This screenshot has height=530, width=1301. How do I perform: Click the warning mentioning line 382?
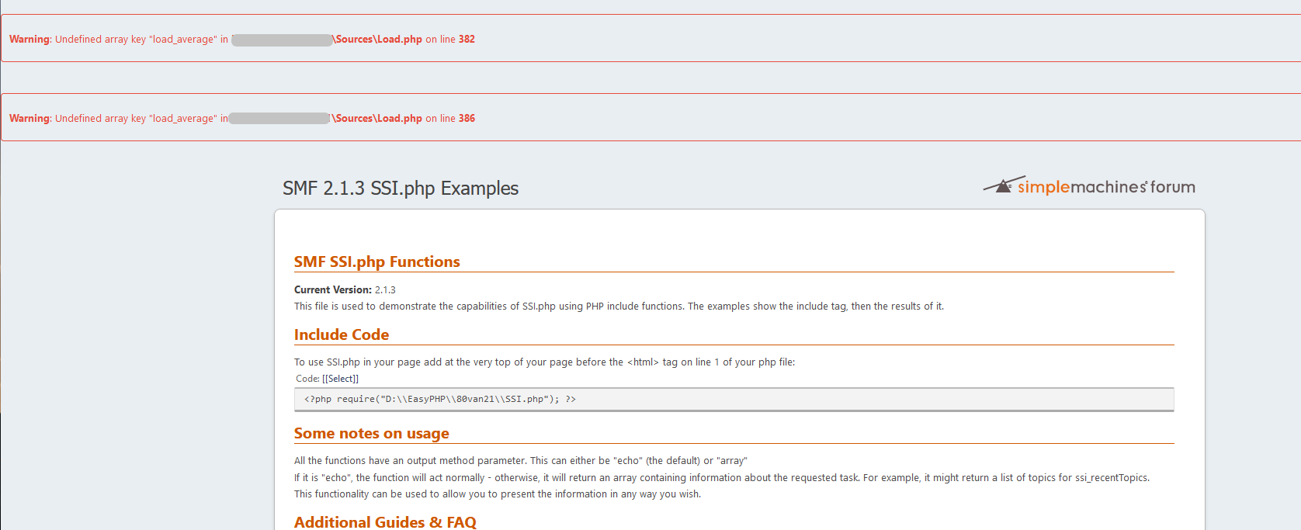(x=650, y=38)
